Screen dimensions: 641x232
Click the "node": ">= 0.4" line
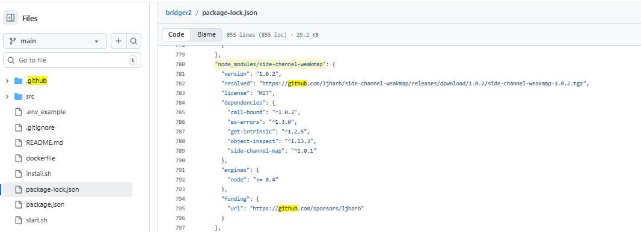point(253,180)
